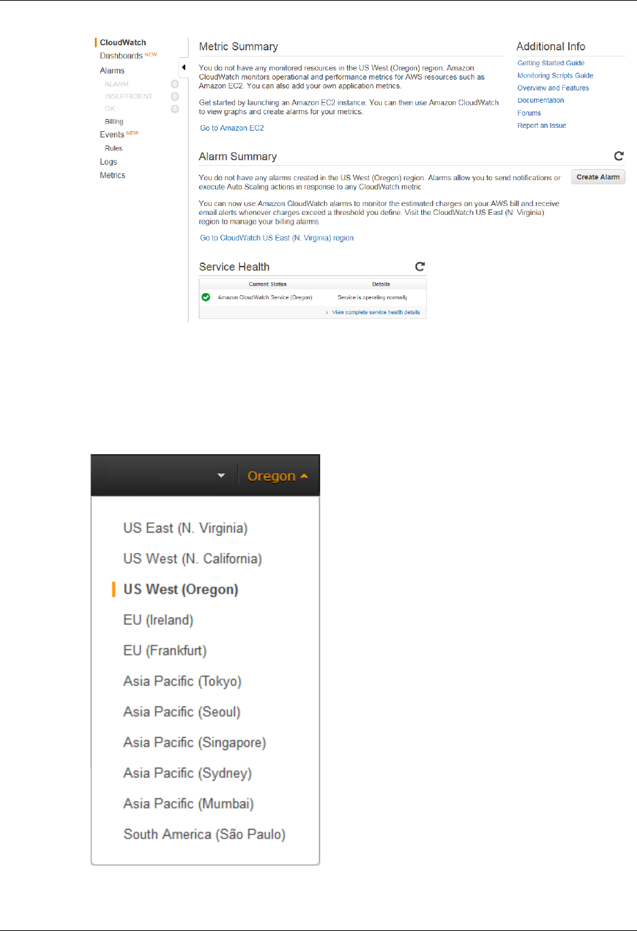This screenshot has height=931, width=637.
Task: Select Asia Pacific (Tokyo) region
Action: pos(182,681)
